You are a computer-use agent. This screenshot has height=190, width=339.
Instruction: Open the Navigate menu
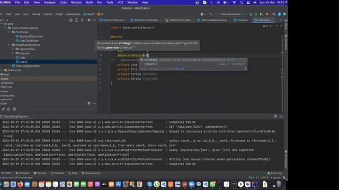[x=49, y=3]
